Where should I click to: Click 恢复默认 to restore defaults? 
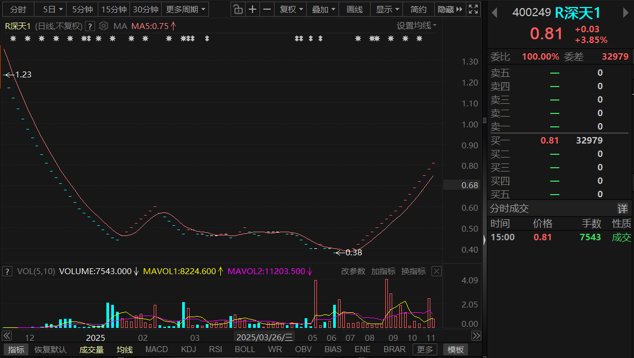[x=51, y=349]
